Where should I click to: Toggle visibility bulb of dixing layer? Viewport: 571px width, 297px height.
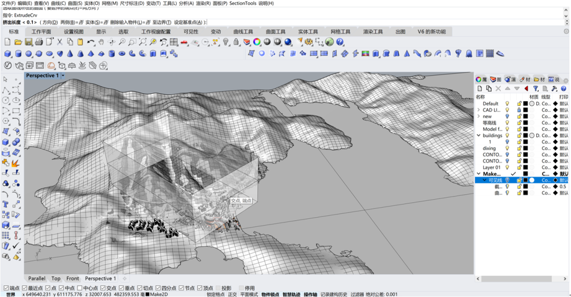coord(507,148)
